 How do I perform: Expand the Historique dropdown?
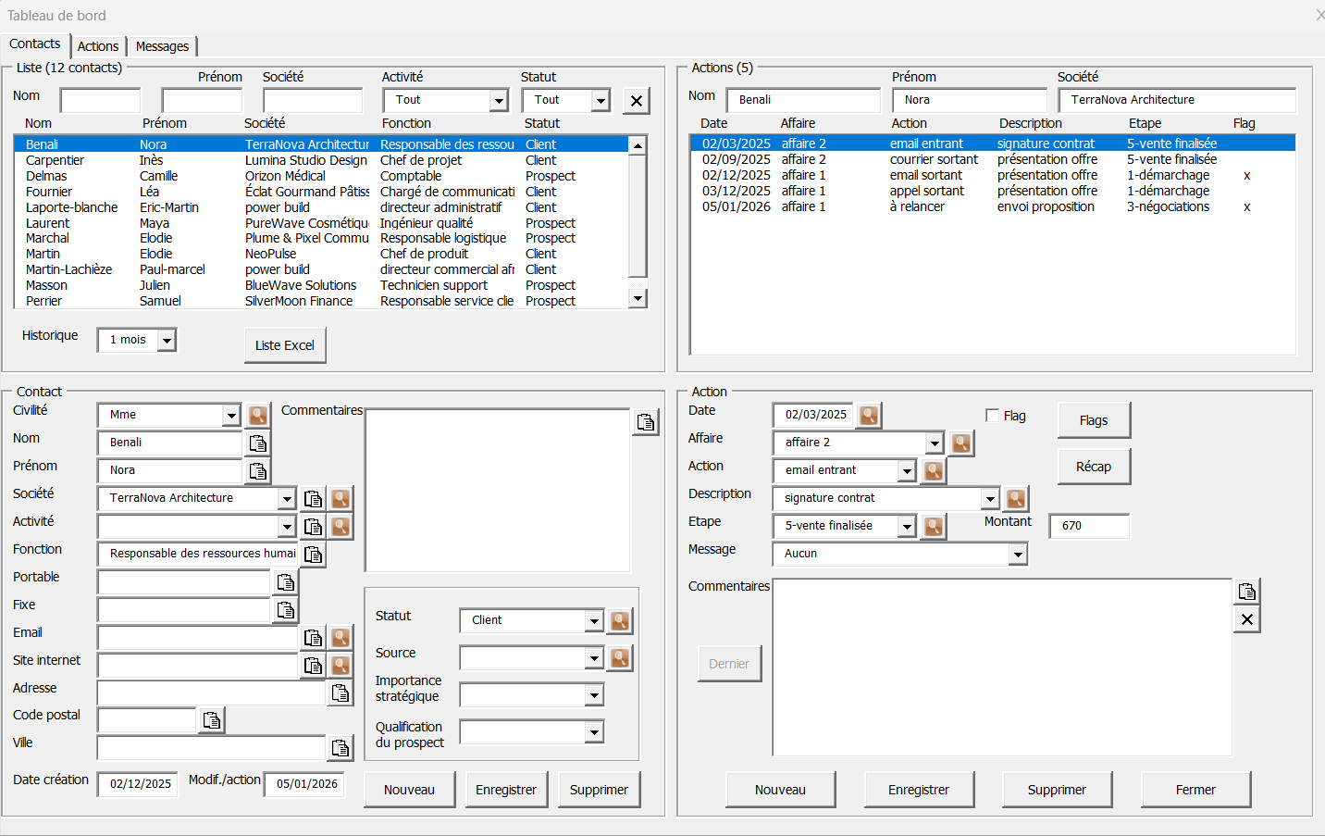[x=167, y=341]
